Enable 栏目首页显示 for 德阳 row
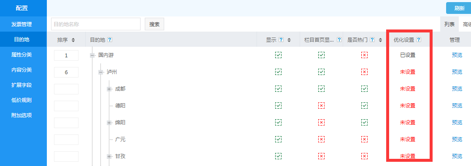 pos(322,105)
